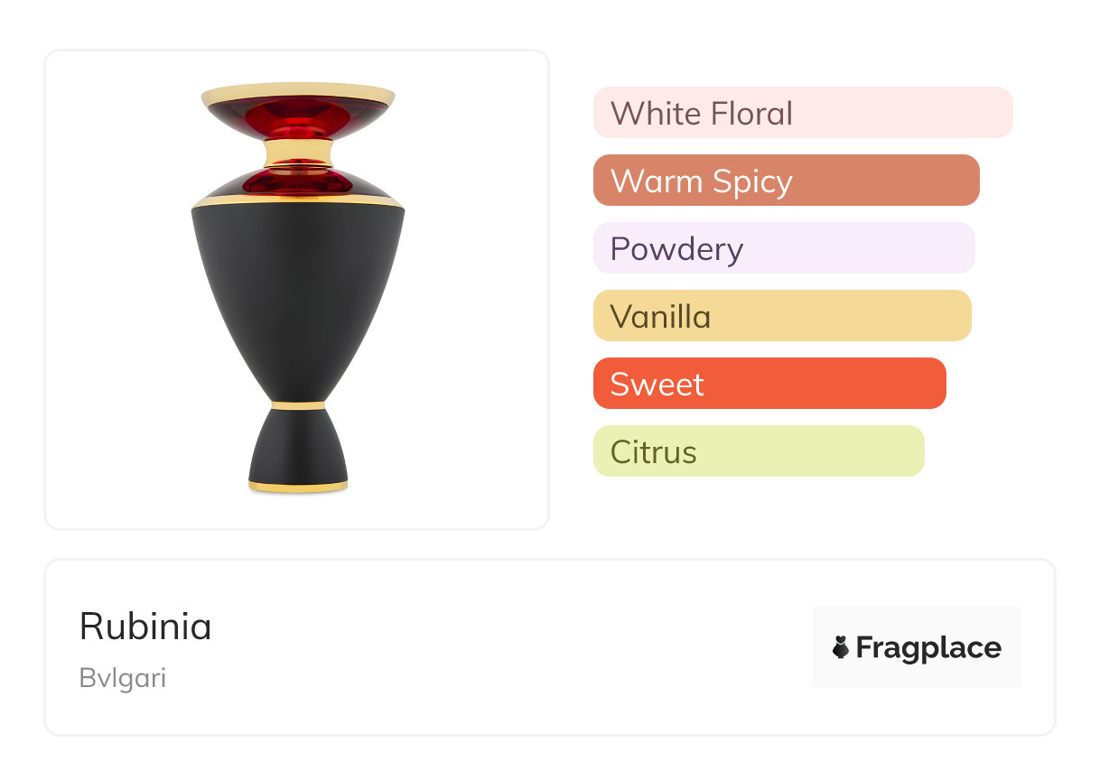Screen dimensions: 1100x780
Task: Click the flat gold top rim of the cap
Action: pyautogui.click(x=298, y=92)
